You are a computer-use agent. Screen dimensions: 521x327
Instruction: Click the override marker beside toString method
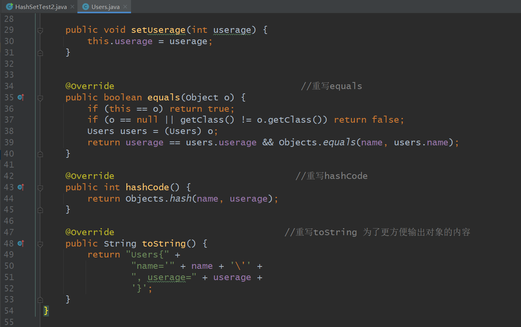pyautogui.click(x=21, y=243)
